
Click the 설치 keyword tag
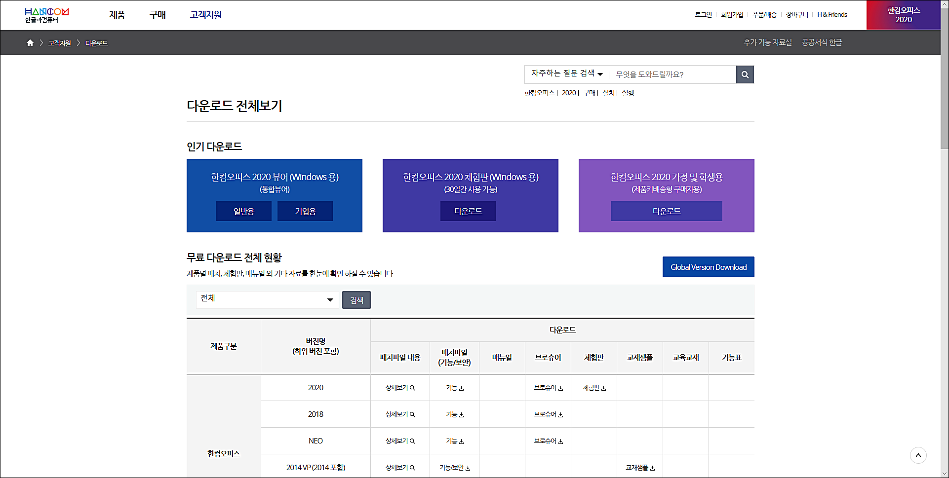609,93
